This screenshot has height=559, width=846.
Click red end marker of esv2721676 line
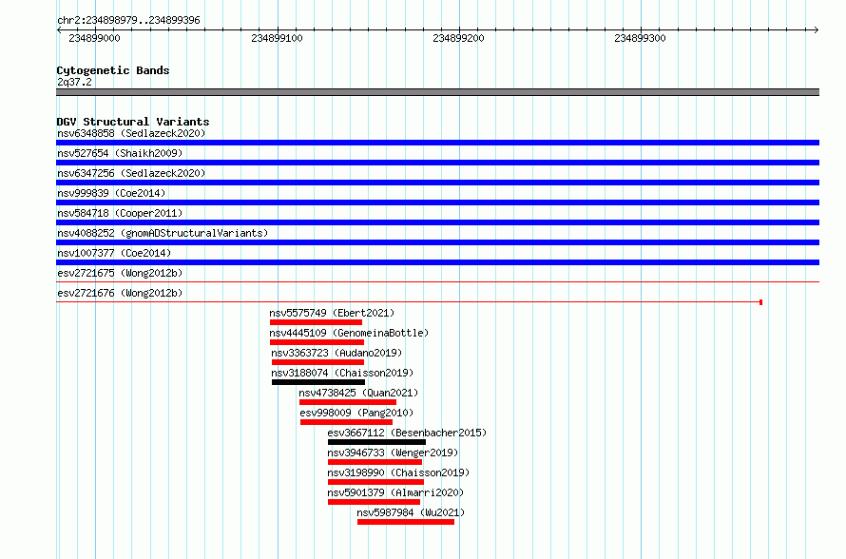click(x=760, y=302)
